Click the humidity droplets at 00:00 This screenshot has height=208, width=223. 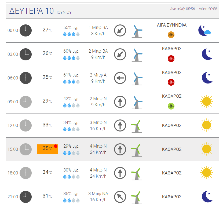(x=71, y=34)
